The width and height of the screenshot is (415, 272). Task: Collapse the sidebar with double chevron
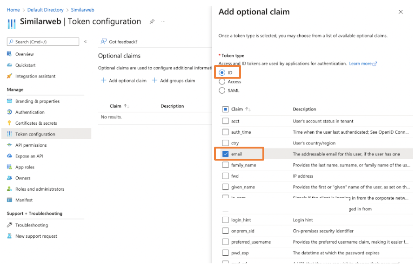(x=85, y=42)
